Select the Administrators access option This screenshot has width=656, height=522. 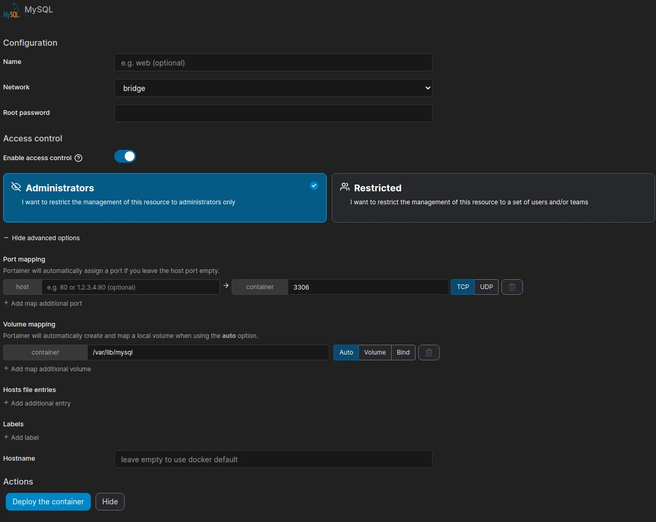point(165,198)
